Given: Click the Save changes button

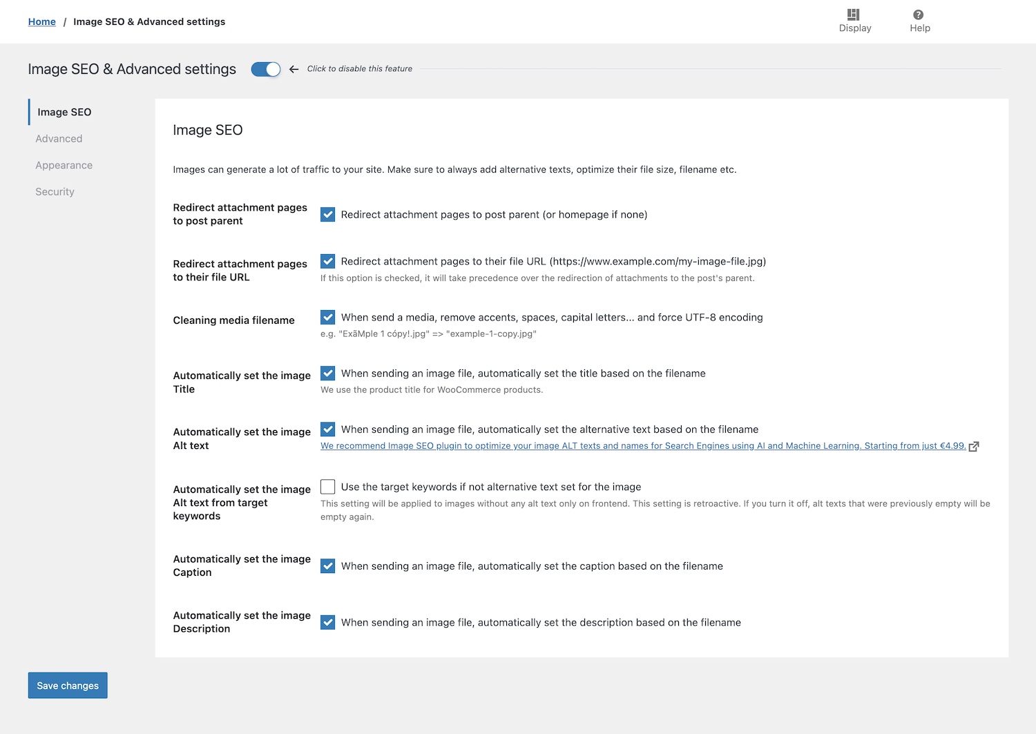Looking at the screenshot, I should [68, 686].
